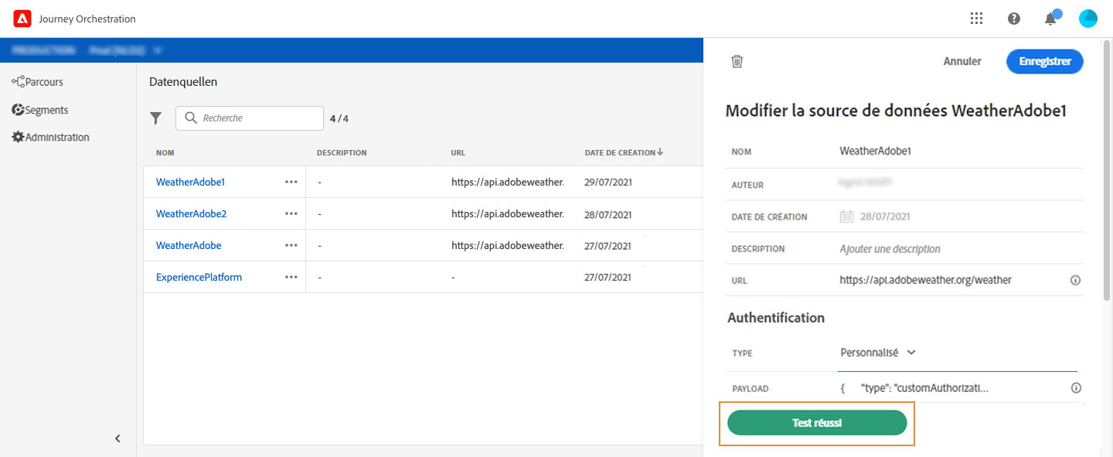Open more actions for WeatherAdobe row
The height and width of the screenshot is (457, 1113).
(291, 245)
